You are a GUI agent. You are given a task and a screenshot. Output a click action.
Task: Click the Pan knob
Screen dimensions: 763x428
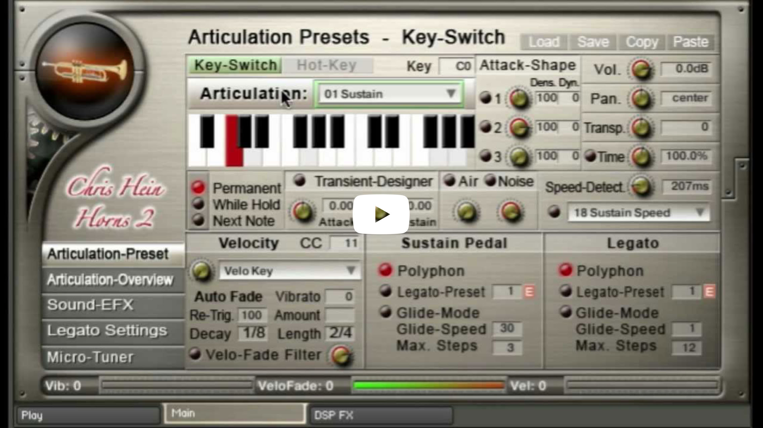point(641,99)
